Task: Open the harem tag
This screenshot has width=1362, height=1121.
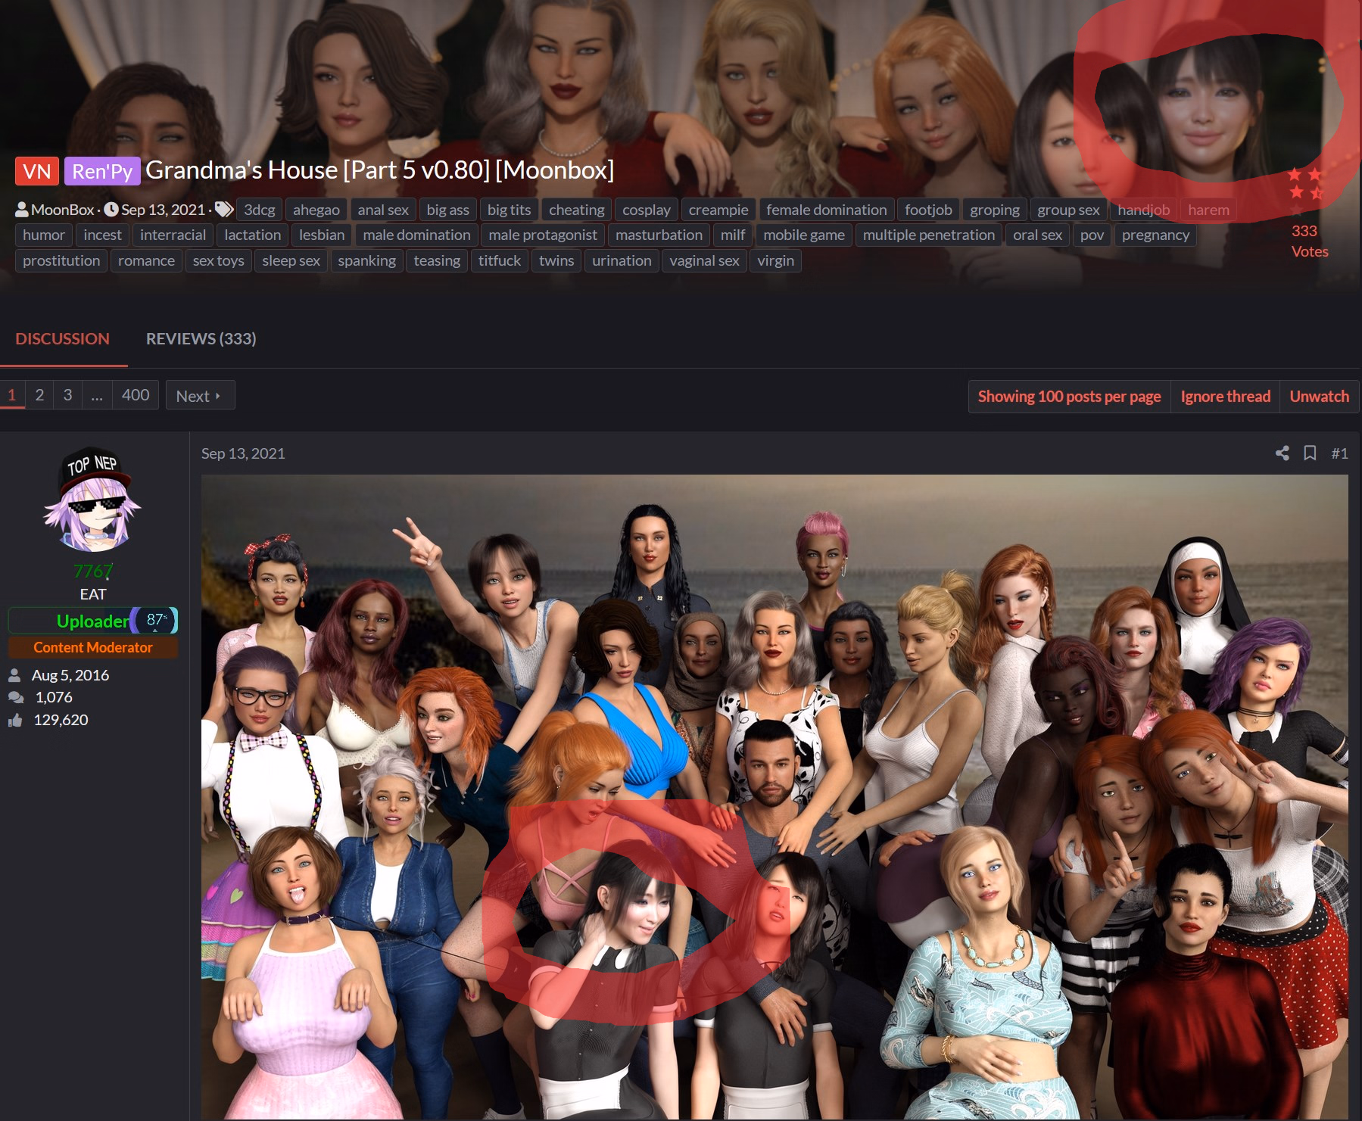Action: coord(1208,210)
